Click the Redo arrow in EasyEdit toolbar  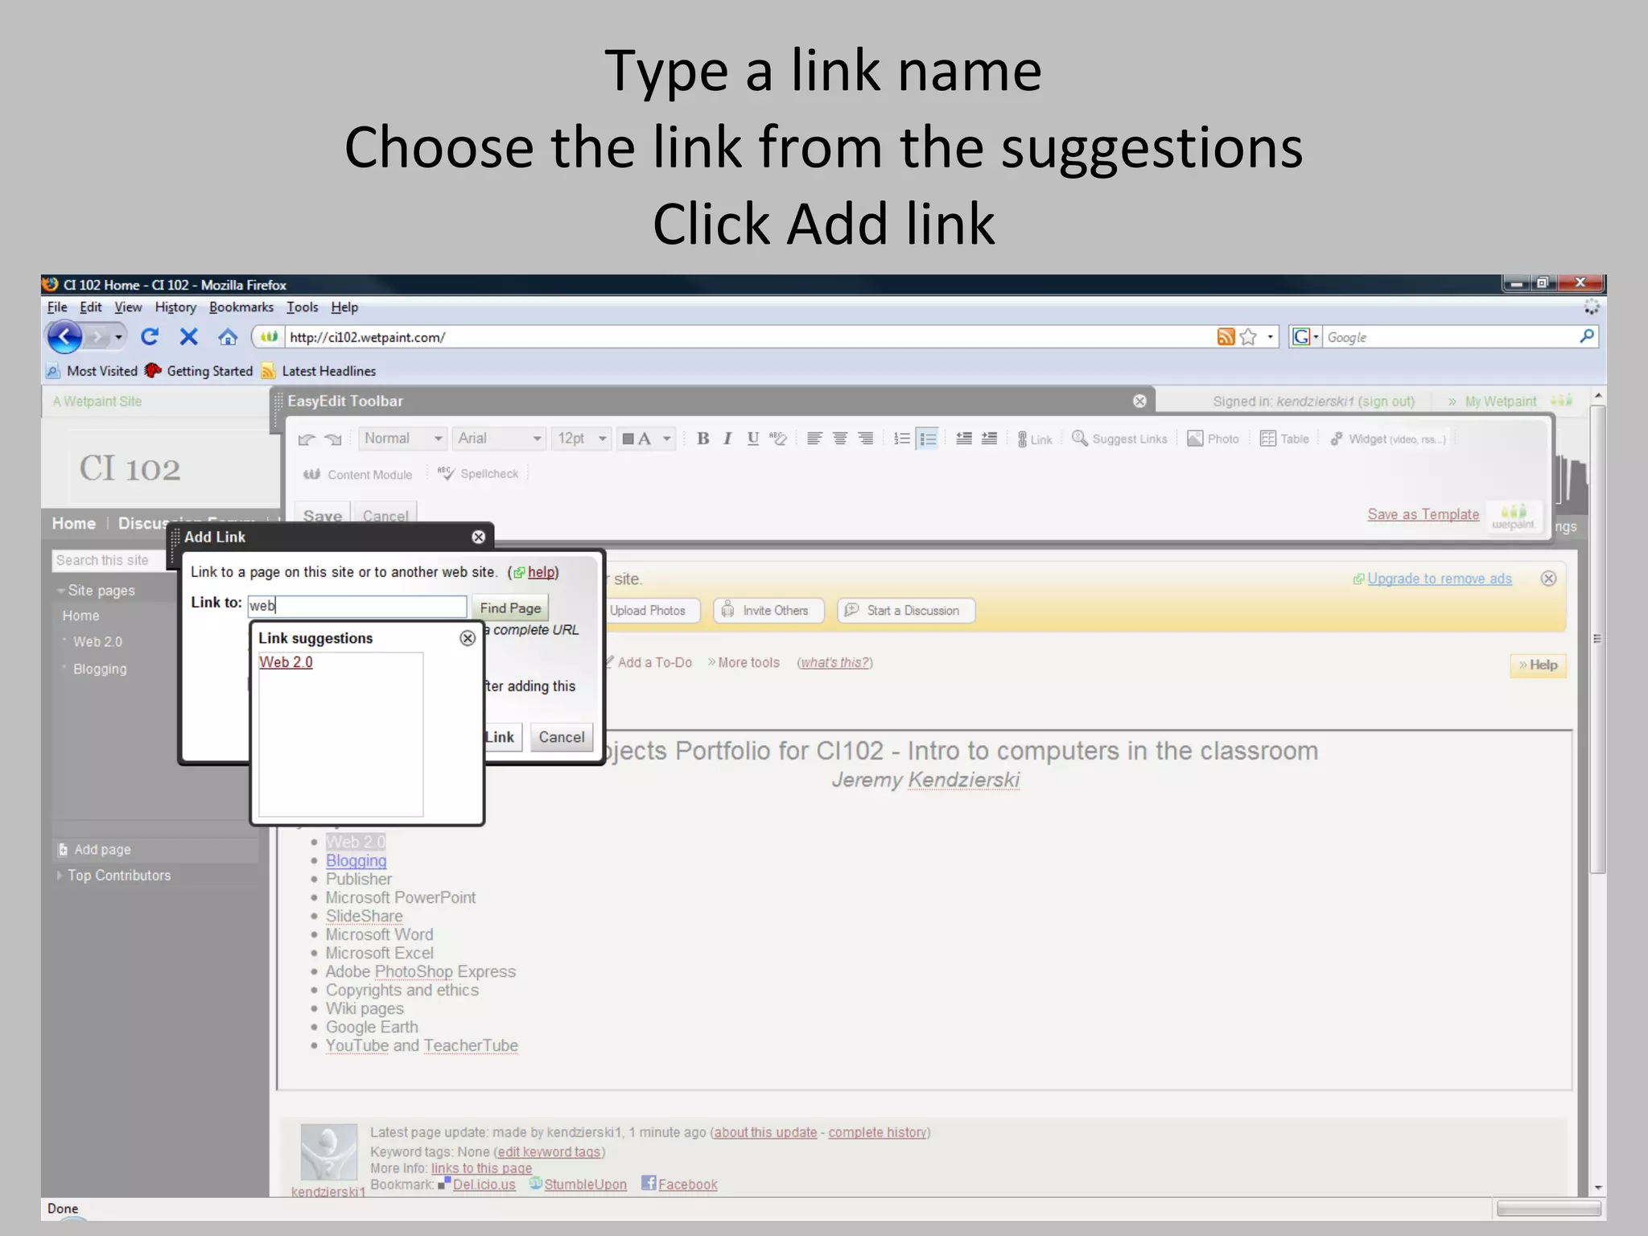tap(333, 439)
